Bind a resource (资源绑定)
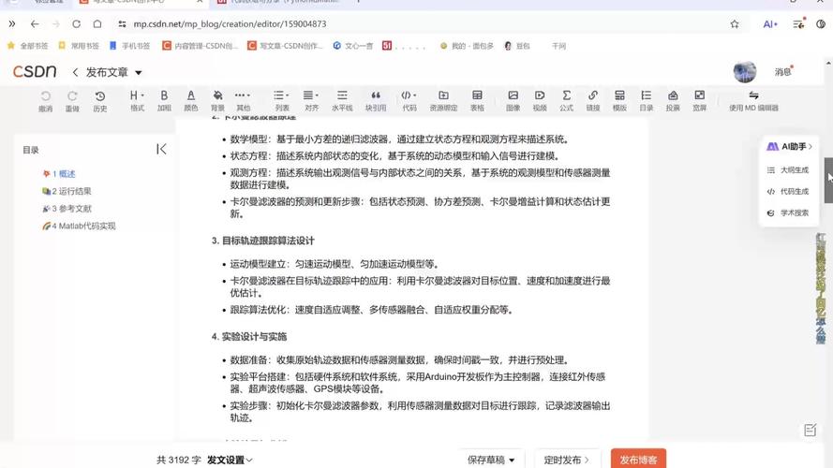This screenshot has width=833, height=468. [443, 101]
